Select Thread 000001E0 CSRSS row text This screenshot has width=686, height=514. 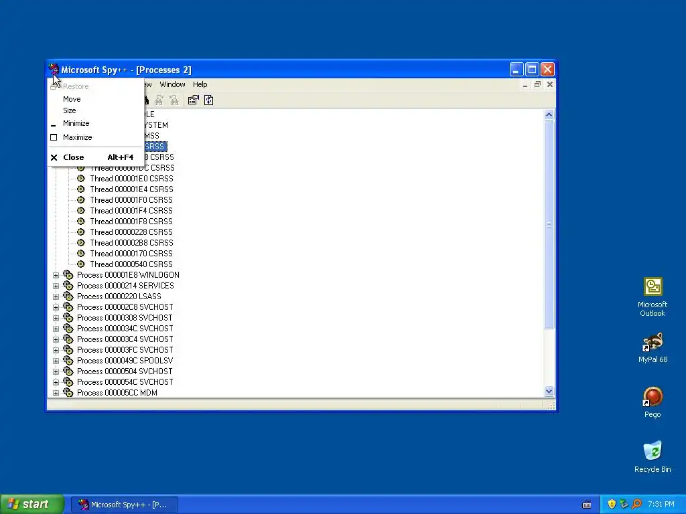click(x=131, y=178)
